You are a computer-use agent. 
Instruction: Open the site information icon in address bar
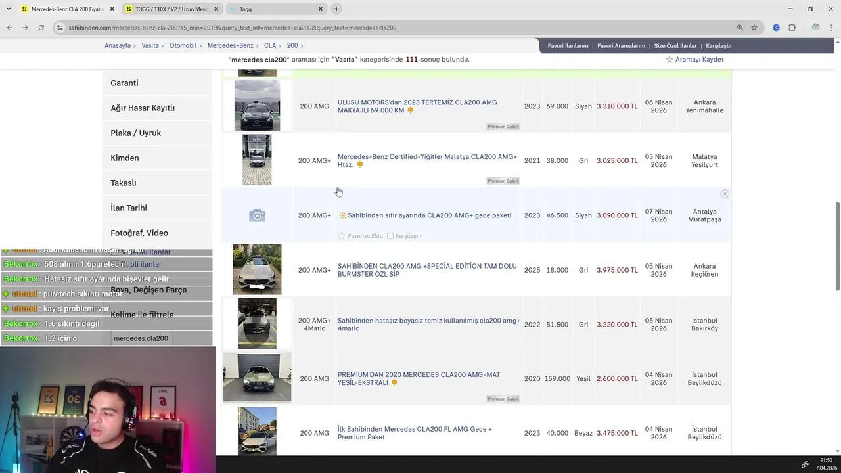(60, 28)
